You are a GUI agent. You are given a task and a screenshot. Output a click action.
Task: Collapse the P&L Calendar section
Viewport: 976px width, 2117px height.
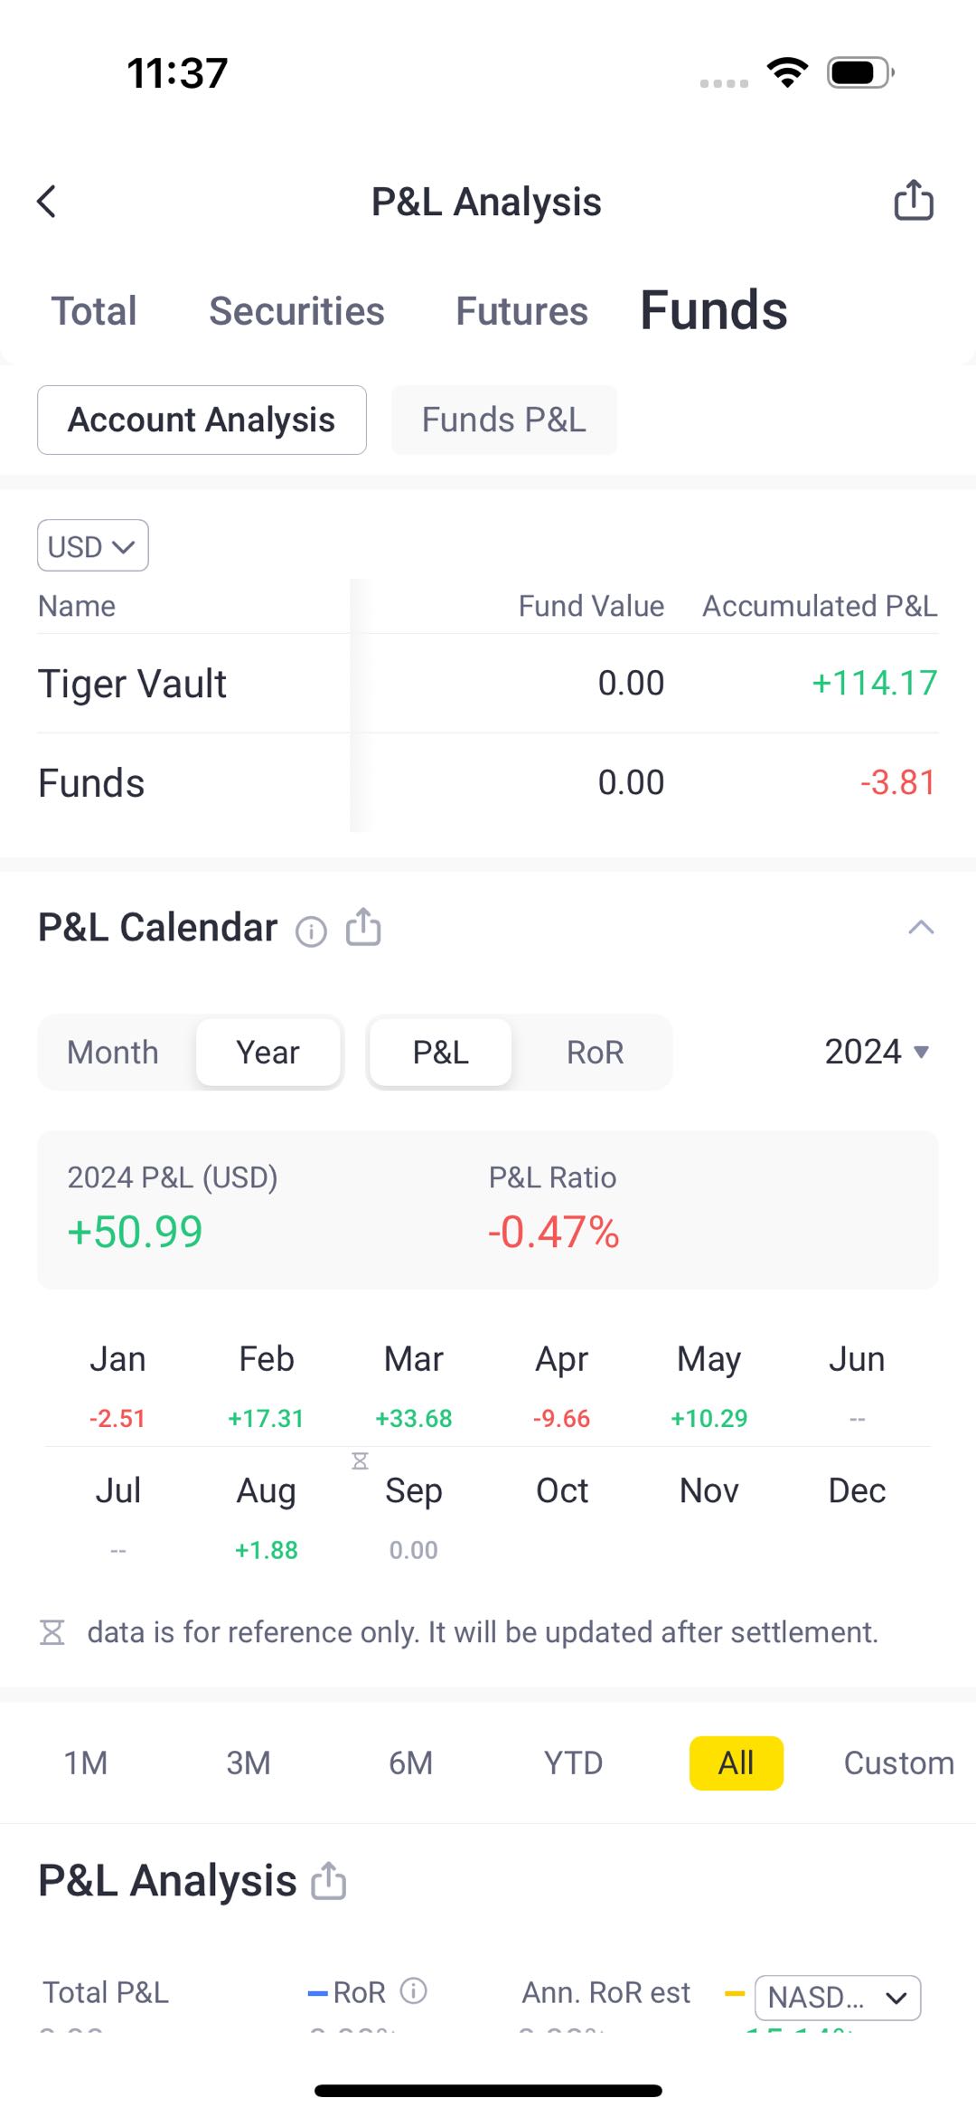[920, 927]
